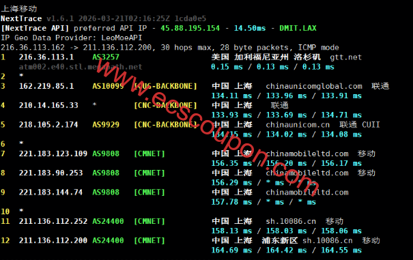Click the final latency '164.55 ms'
413x260 pixels.
(341, 250)
